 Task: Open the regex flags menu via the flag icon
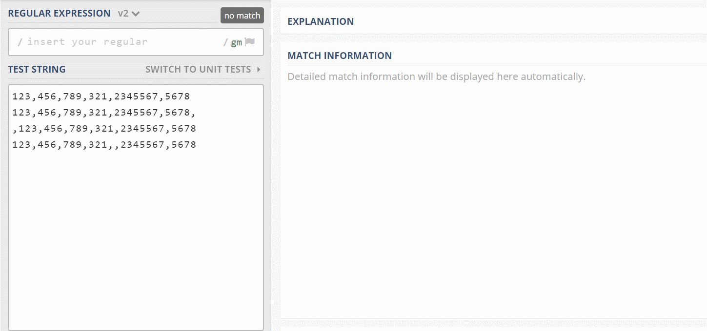pyautogui.click(x=250, y=42)
